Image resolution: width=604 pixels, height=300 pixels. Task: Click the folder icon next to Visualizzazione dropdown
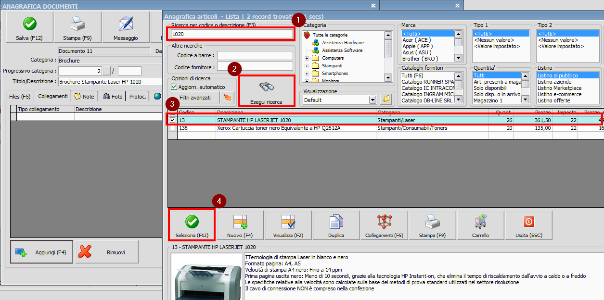386,100
